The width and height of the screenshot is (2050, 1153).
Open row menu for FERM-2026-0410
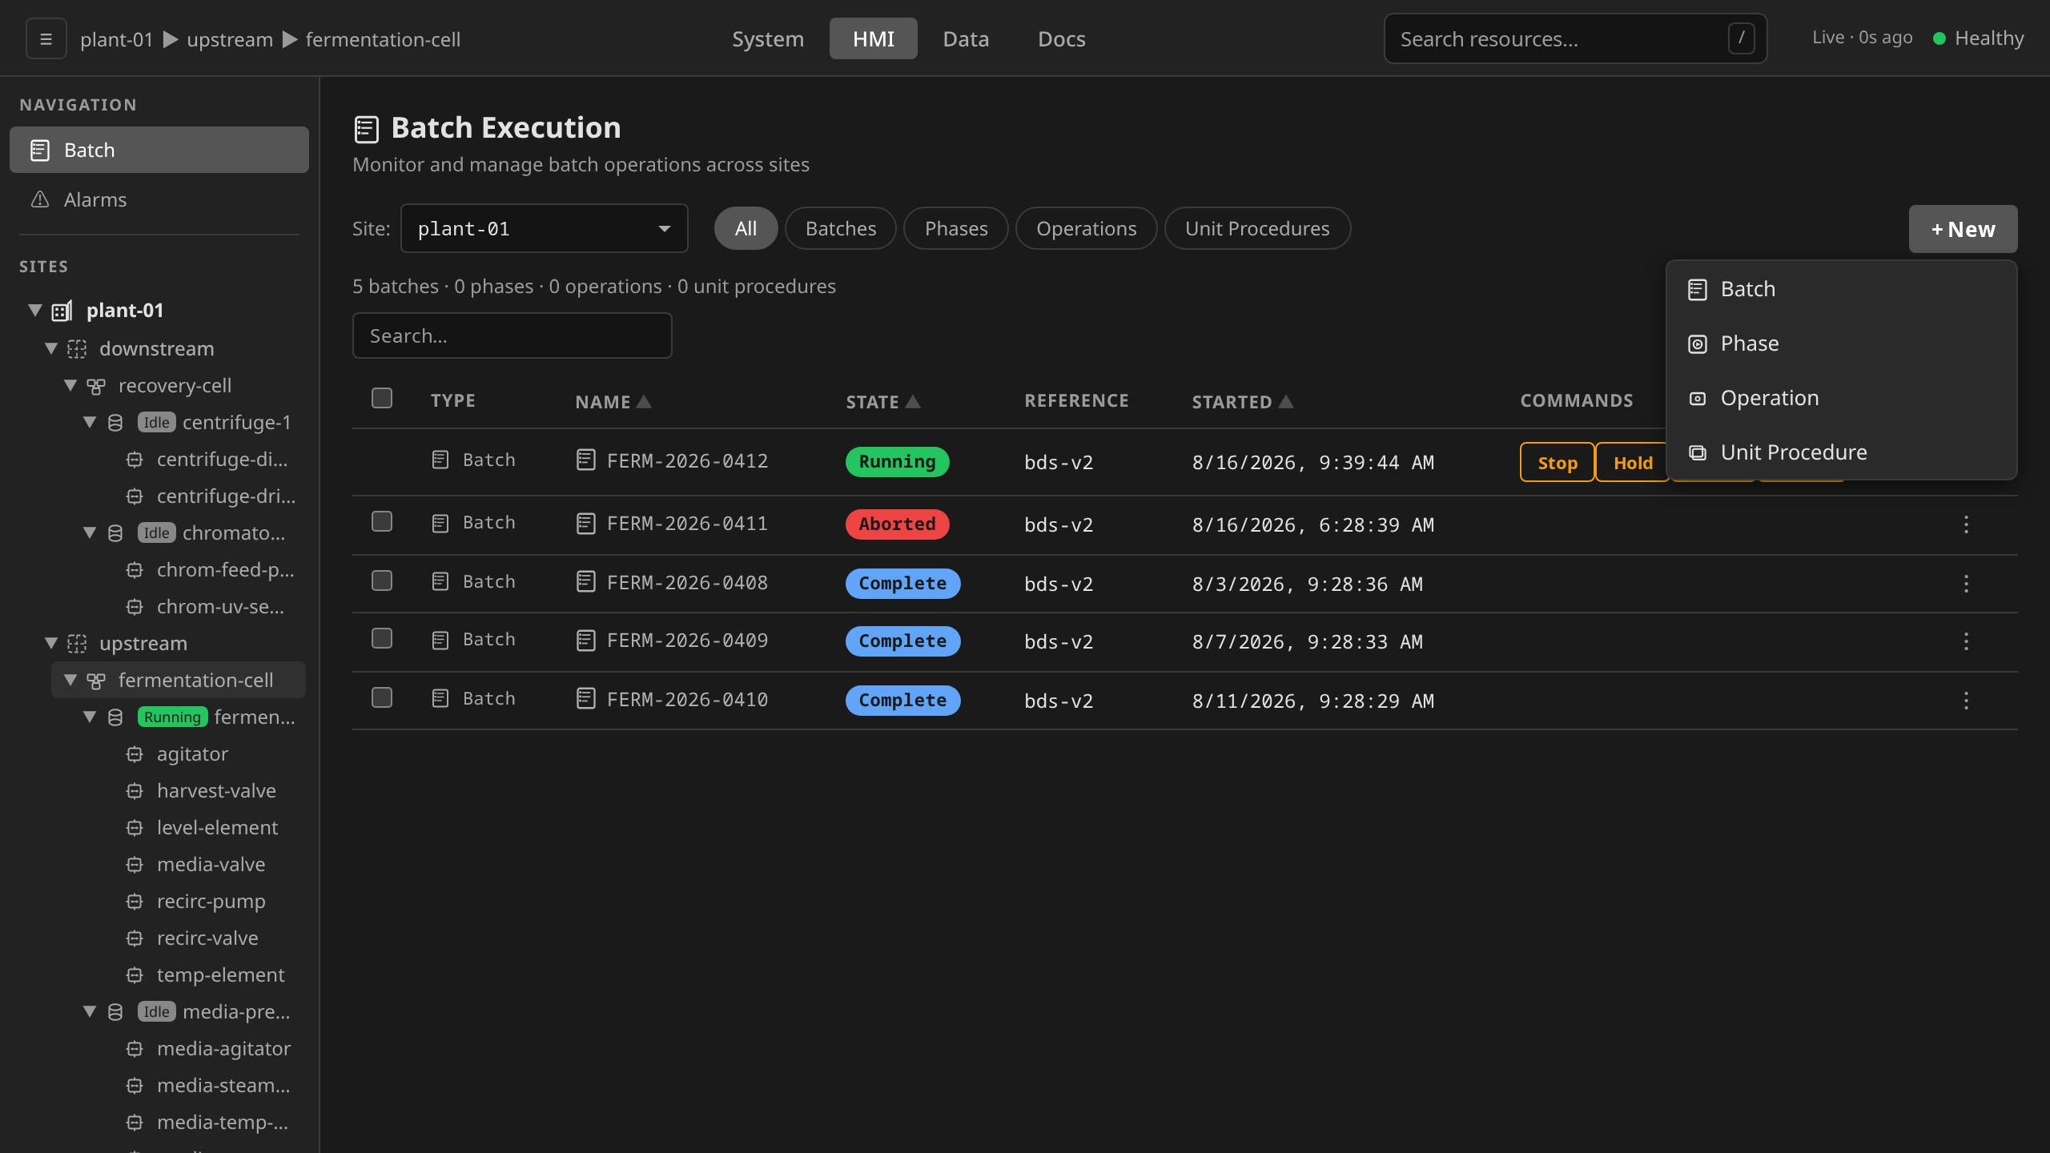tap(1966, 701)
